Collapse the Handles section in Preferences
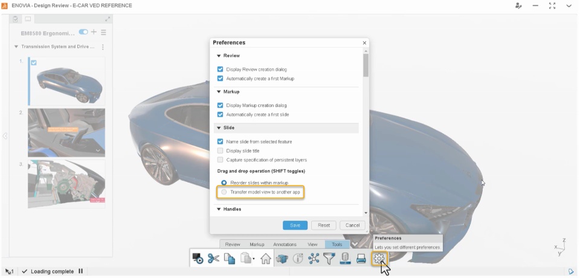 (219, 210)
